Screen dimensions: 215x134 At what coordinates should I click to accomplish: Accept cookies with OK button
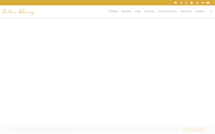pyautogui.click(x=185, y=129)
